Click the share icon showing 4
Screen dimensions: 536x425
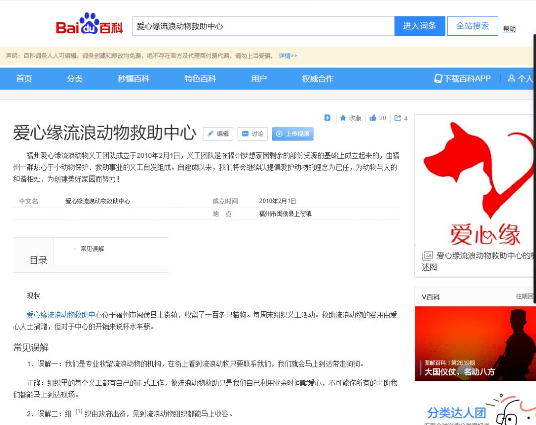(399, 118)
